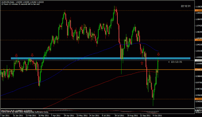Click the orange 0.9500 level price tag
Screen dimensions: 202x117
coord(199,99)
